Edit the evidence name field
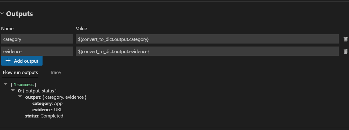The height and width of the screenshot is (130, 349). point(37,51)
